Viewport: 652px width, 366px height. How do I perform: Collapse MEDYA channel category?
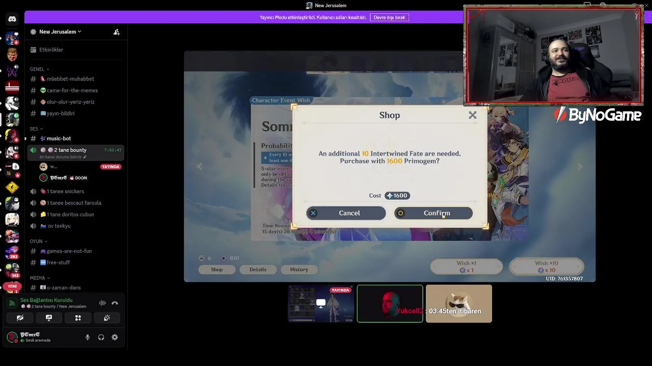(x=40, y=278)
